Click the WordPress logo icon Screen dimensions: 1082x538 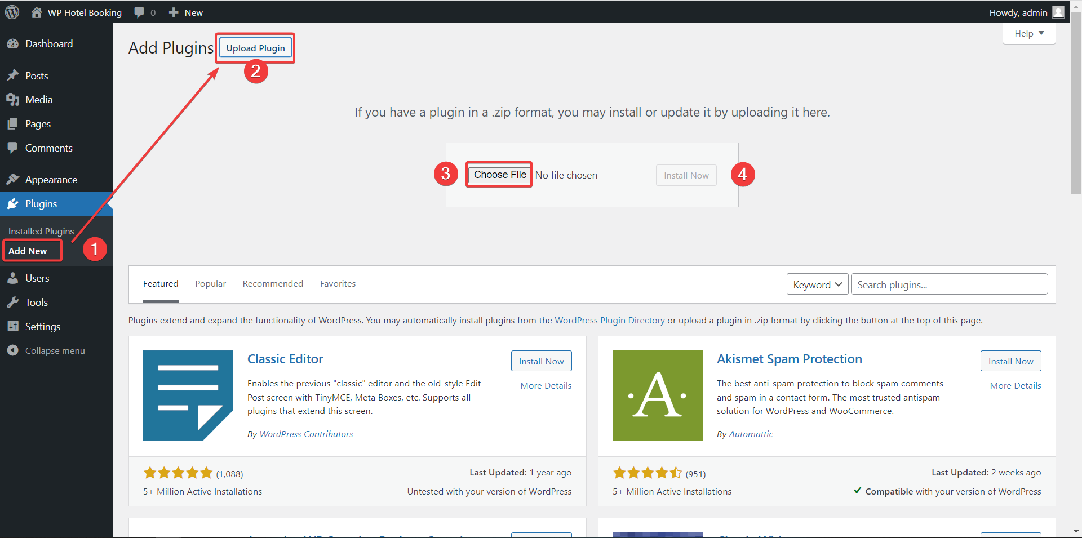tap(12, 12)
